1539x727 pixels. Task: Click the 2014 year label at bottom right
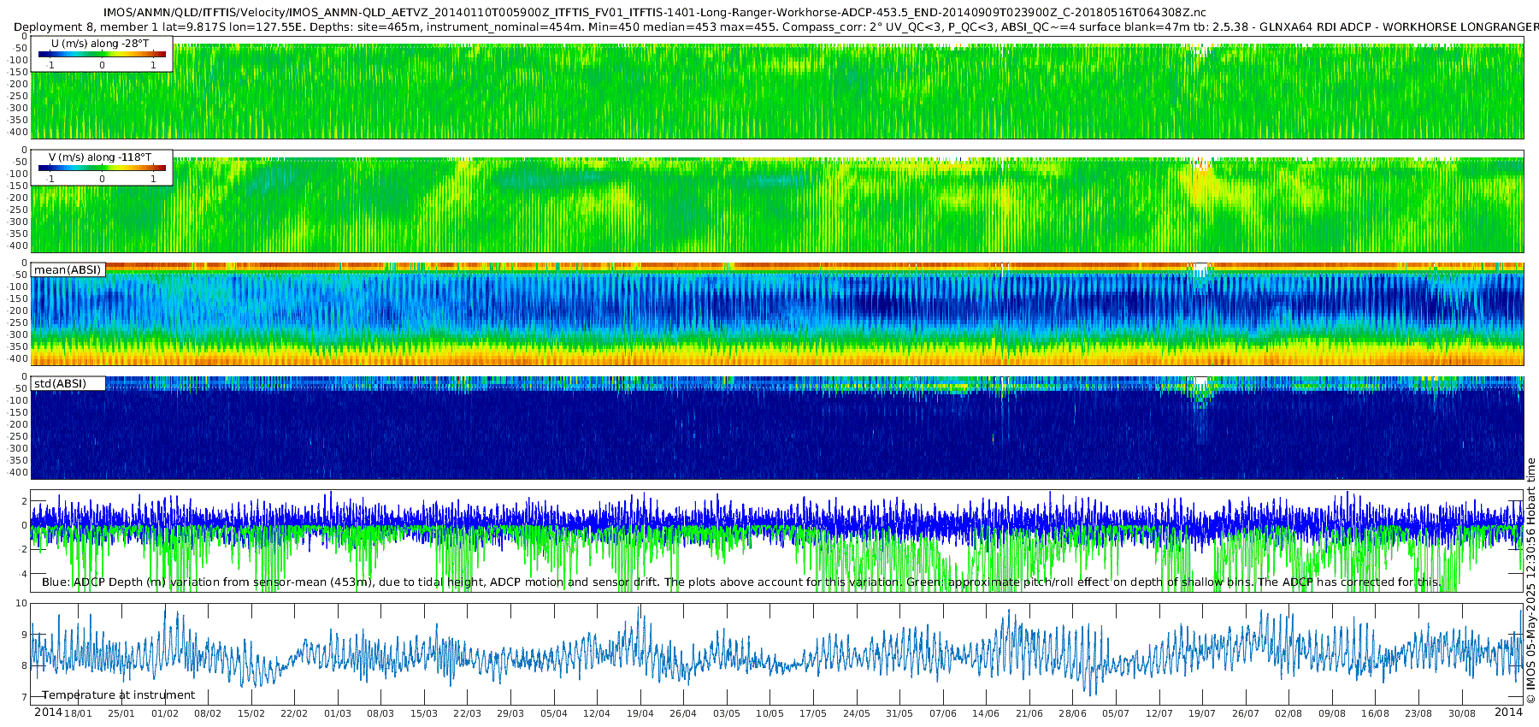tap(1508, 712)
